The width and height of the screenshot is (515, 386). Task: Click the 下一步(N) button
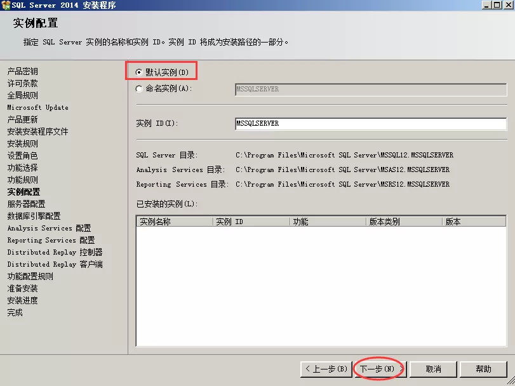pos(381,369)
